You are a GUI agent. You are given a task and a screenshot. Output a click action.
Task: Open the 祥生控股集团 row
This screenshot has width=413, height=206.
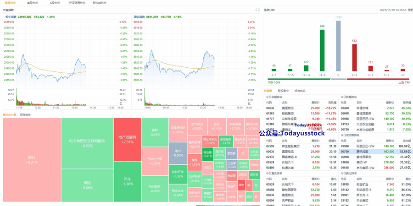(x=301, y=146)
